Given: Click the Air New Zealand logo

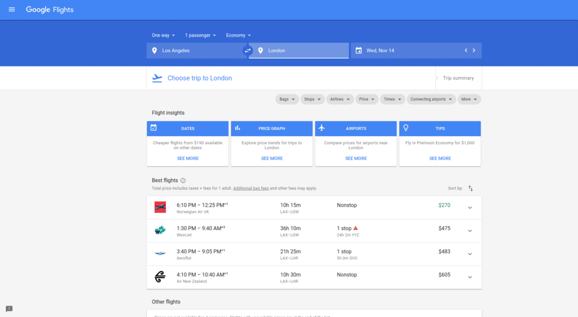Looking at the screenshot, I should point(160,276).
